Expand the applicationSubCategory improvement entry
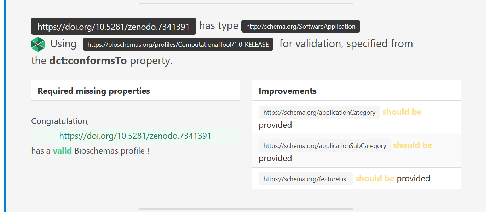The image size is (490, 212). (356, 151)
